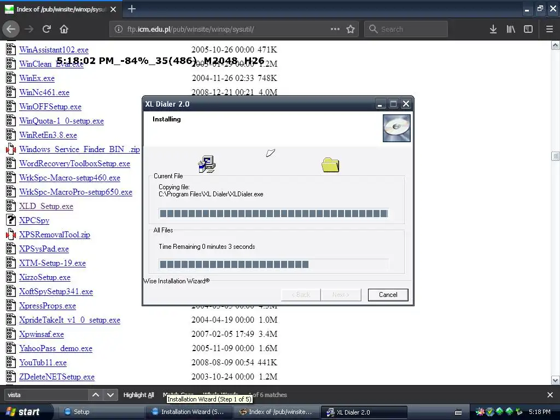
Task: Switch to Installation Wizard taskbar button
Action: [x=189, y=412]
